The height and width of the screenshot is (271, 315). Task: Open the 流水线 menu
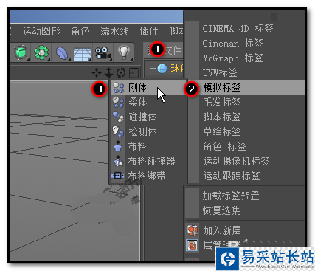pyautogui.click(x=114, y=32)
